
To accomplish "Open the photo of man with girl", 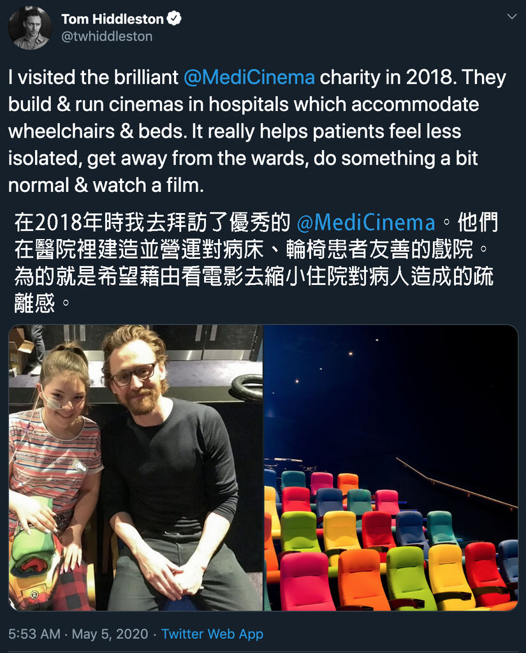I will pyautogui.click(x=136, y=467).
